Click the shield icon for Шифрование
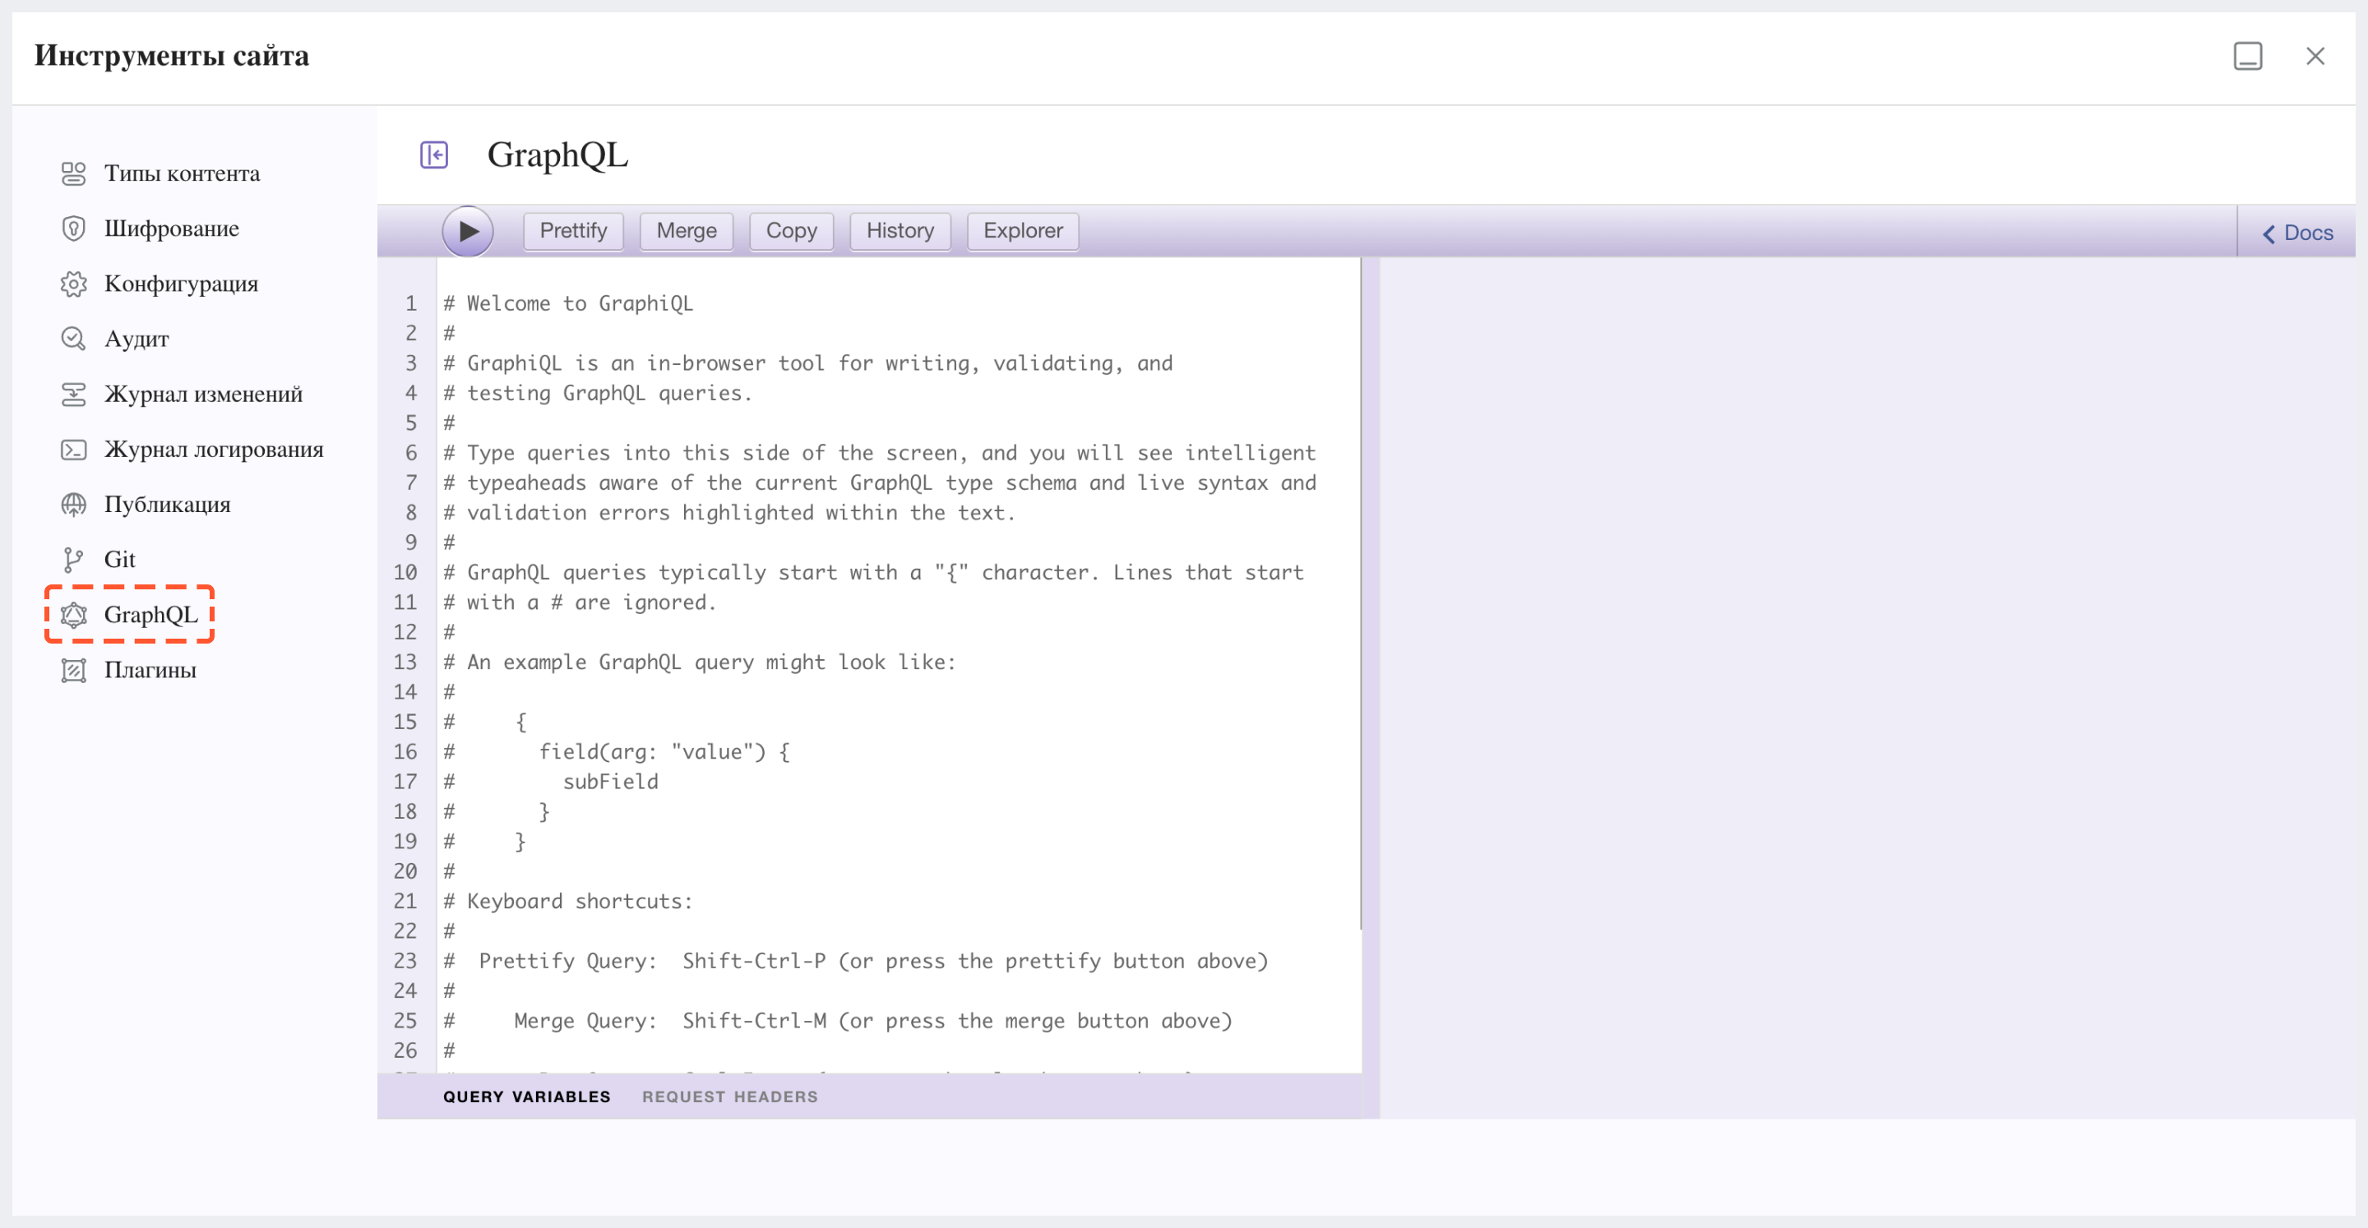The image size is (2368, 1228). click(73, 229)
